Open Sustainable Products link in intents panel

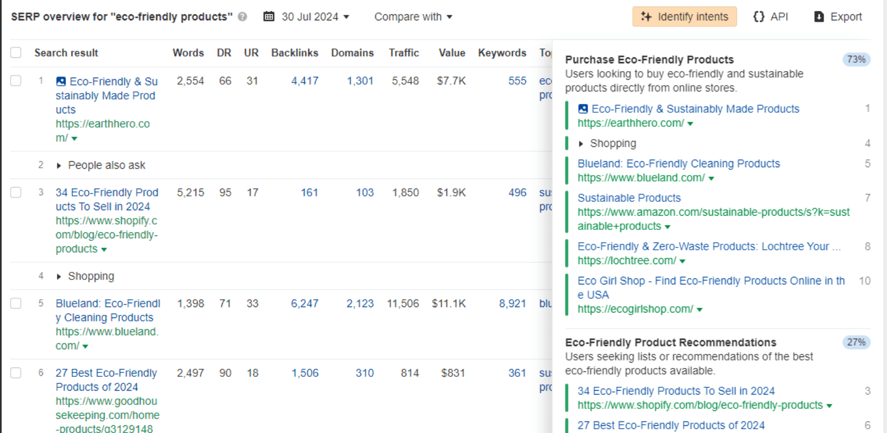pyautogui.click(x=629, y=198)
